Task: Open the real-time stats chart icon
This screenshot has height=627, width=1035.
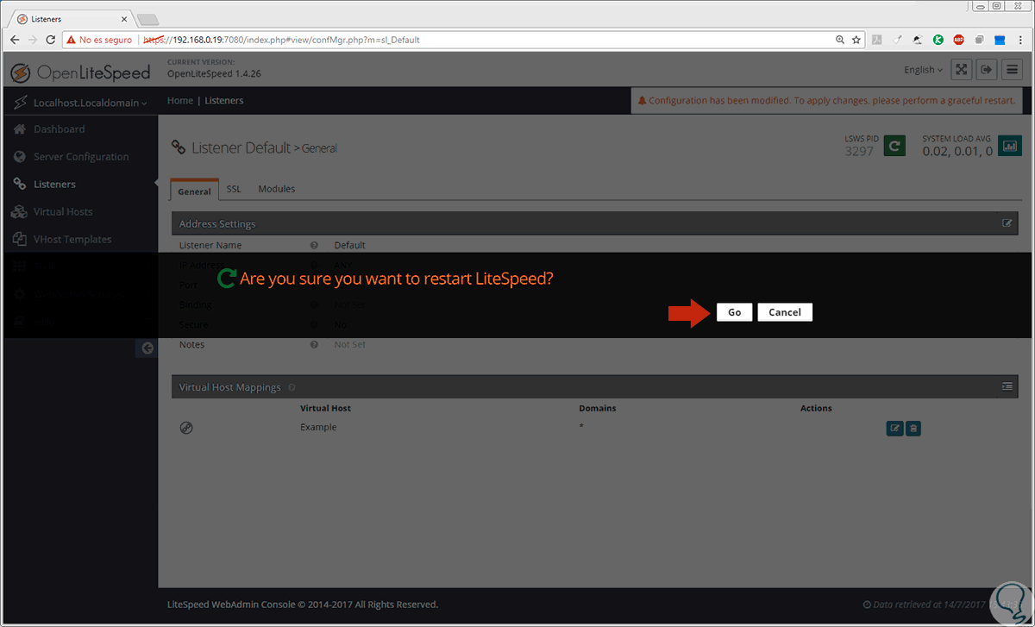Action: [x=1010, y=146]
